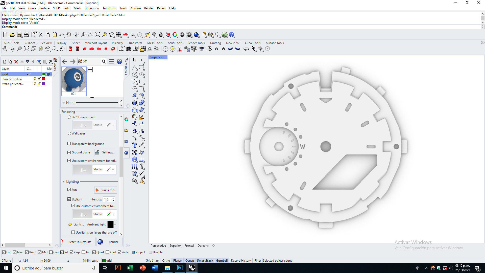Open the materials panel hamburger menu
485x273 pixels.
point(111,61)
